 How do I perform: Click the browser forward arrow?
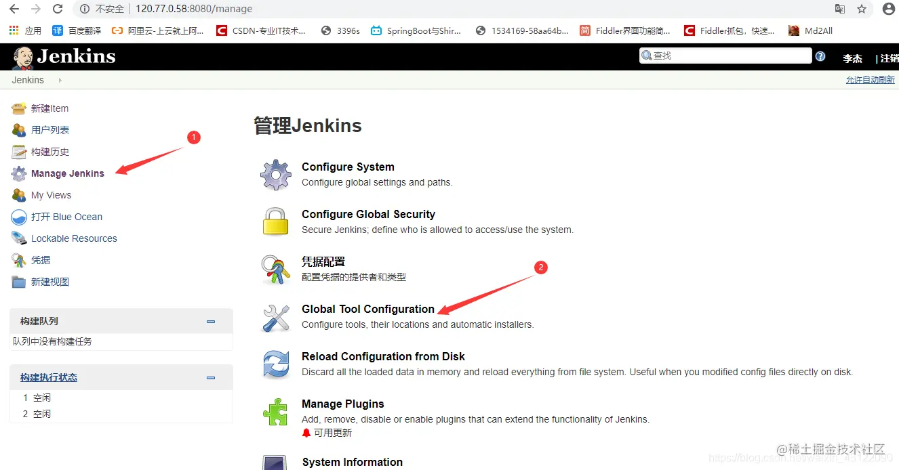(36, 9)
